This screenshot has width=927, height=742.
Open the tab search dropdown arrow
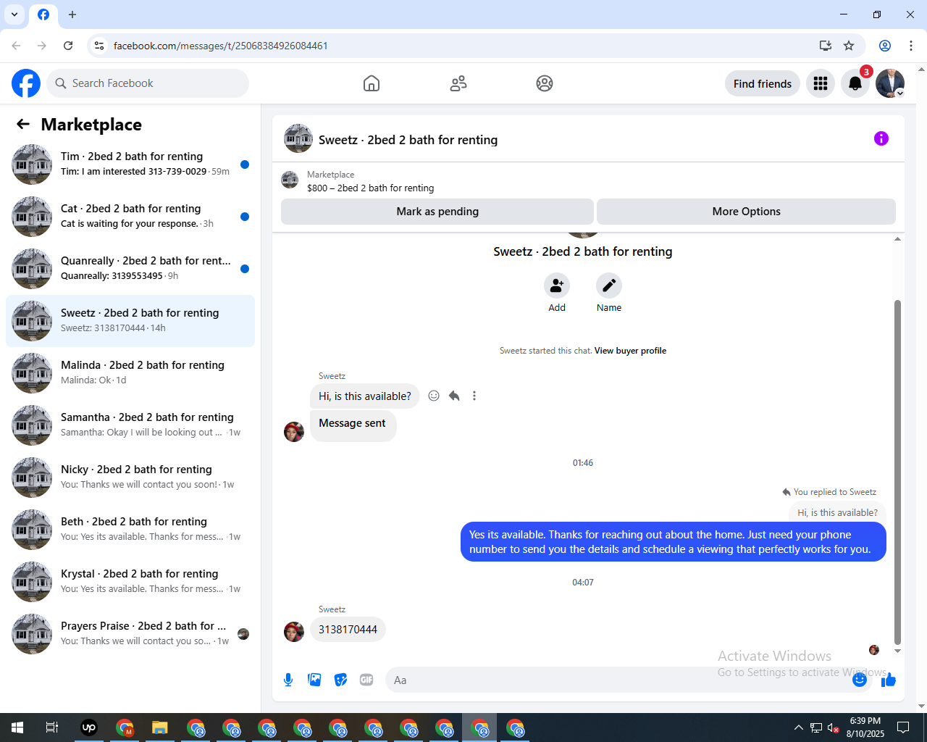pos(14,14)
